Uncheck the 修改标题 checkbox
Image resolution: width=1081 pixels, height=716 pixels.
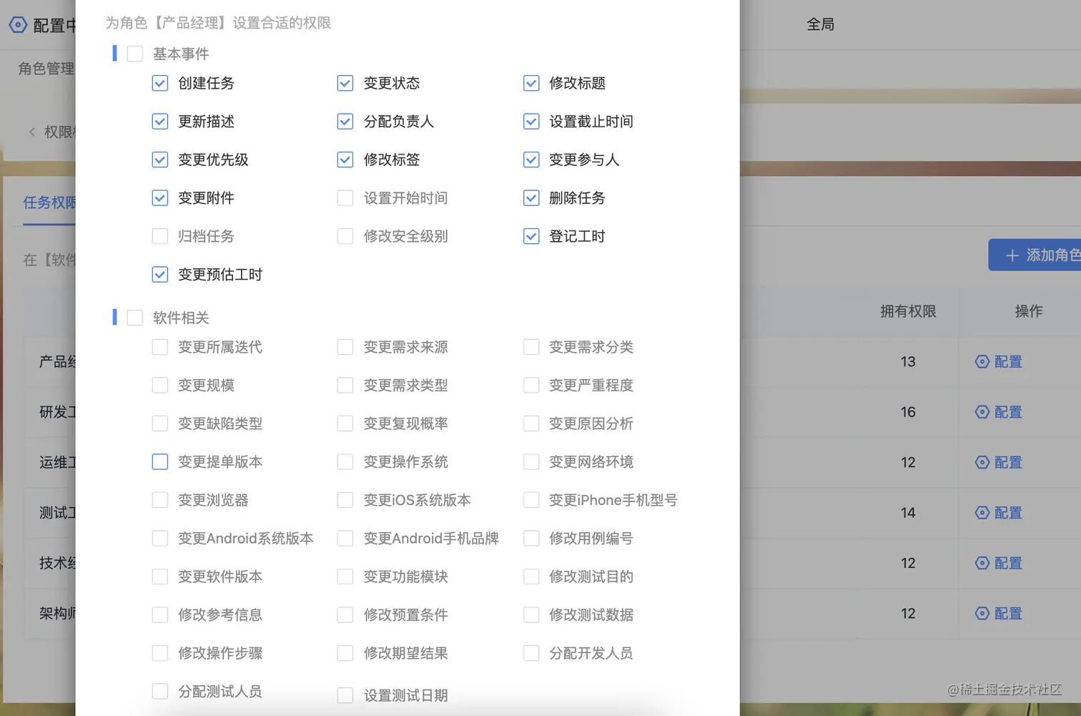pos(531,83)
